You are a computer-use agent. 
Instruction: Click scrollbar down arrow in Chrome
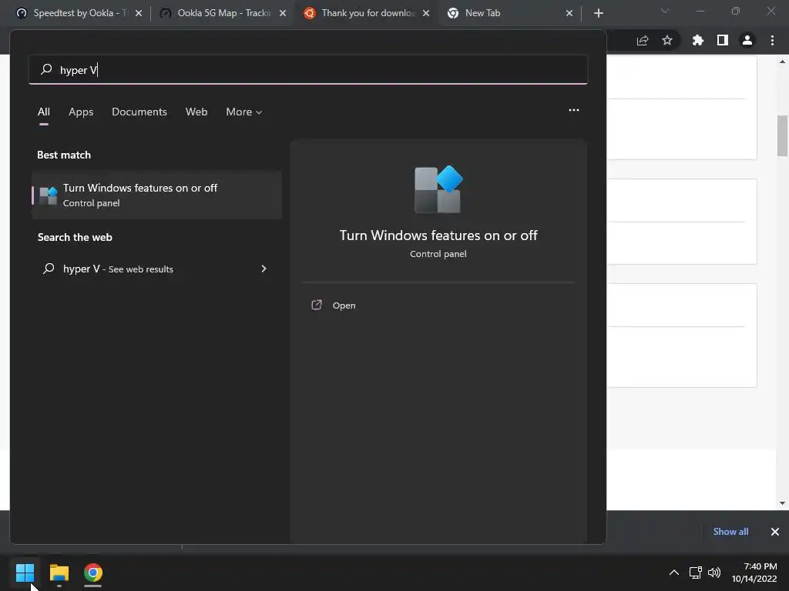click(x=783, y=503)
